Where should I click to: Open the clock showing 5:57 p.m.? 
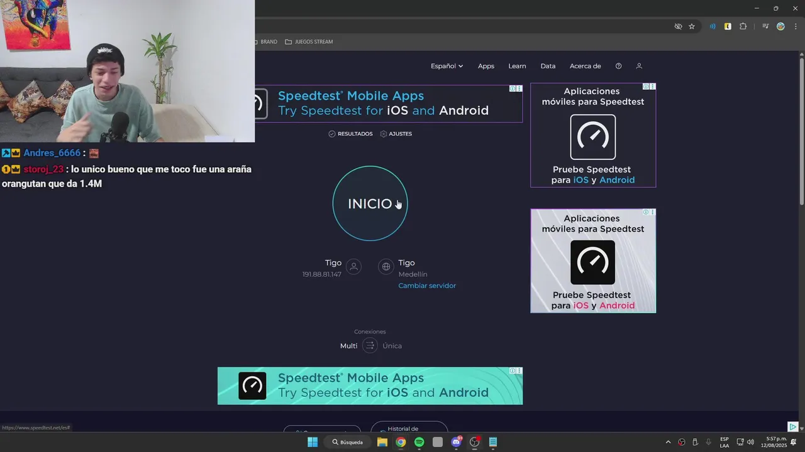(x=774, y=442)
